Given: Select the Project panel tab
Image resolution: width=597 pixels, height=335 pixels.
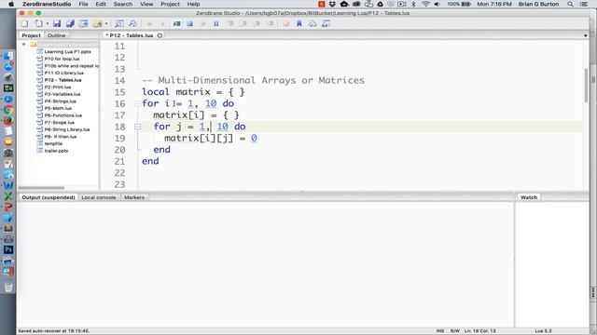Looking at the screenshot, I should pos(31,35).
